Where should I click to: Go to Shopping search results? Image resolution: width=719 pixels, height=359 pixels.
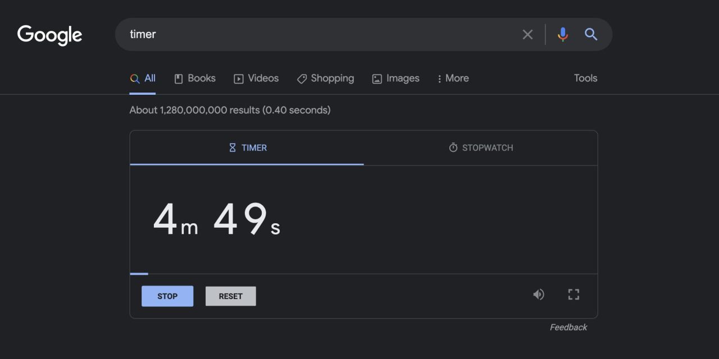point(325,79)
